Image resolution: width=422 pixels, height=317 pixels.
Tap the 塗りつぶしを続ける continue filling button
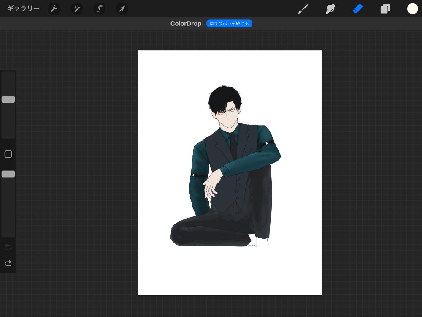[x=229, y=23]
